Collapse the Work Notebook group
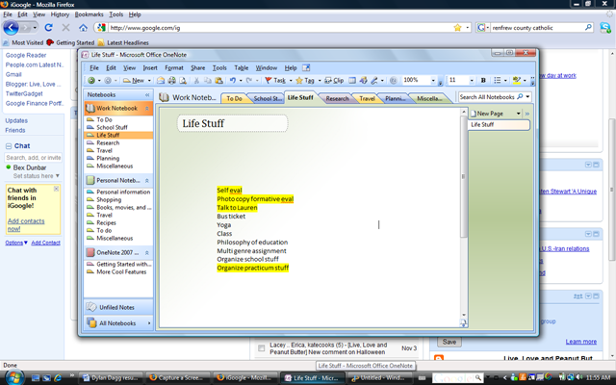The width and height of the screenshot is (616, 385). click(x=147, y=108)
